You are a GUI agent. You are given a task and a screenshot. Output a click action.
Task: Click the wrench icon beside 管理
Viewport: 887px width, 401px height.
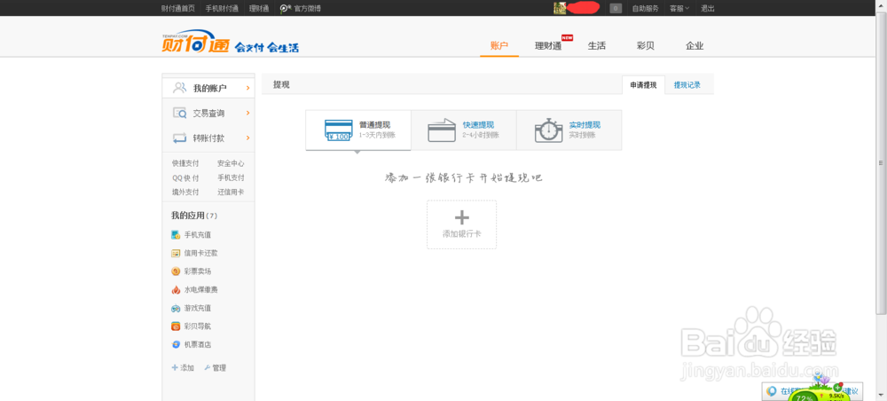(207, 367)
